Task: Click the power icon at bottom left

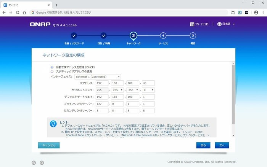Action: coord(34,163)
